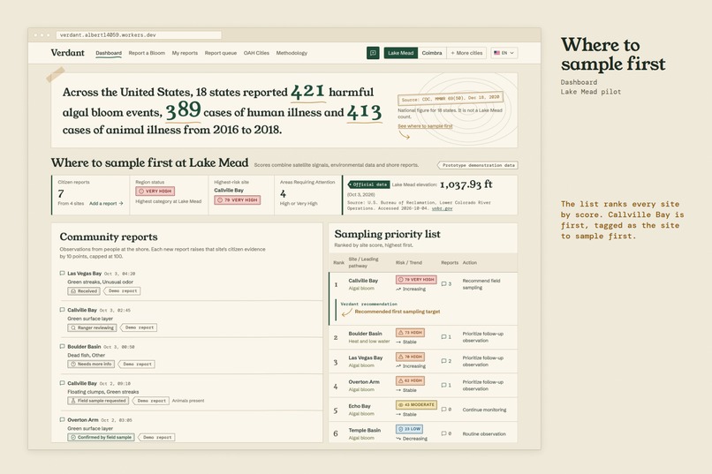Click the Add a report link
This screenshot has height=474, width=712.
(x=106, y=204)
